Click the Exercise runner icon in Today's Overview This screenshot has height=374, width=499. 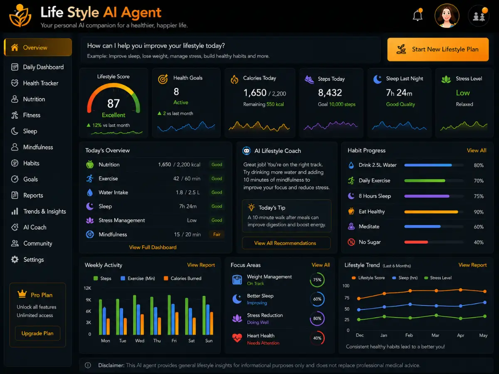click(90, 178)
